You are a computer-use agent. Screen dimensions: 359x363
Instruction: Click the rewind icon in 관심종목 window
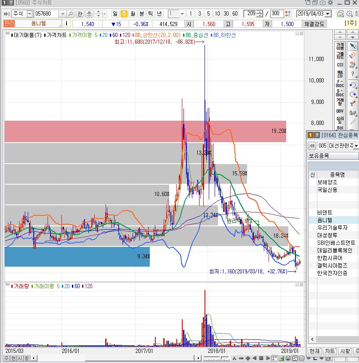[312, 146]
